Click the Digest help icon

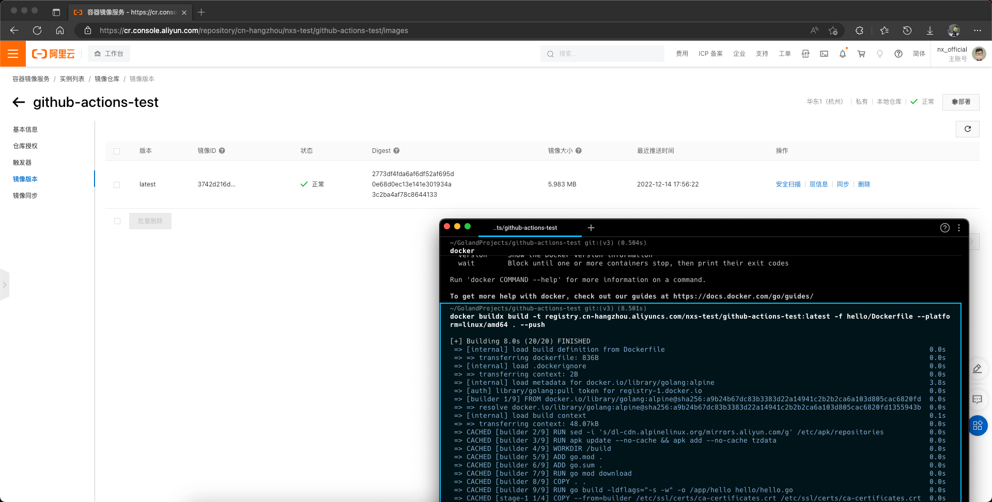click(396, 151)
